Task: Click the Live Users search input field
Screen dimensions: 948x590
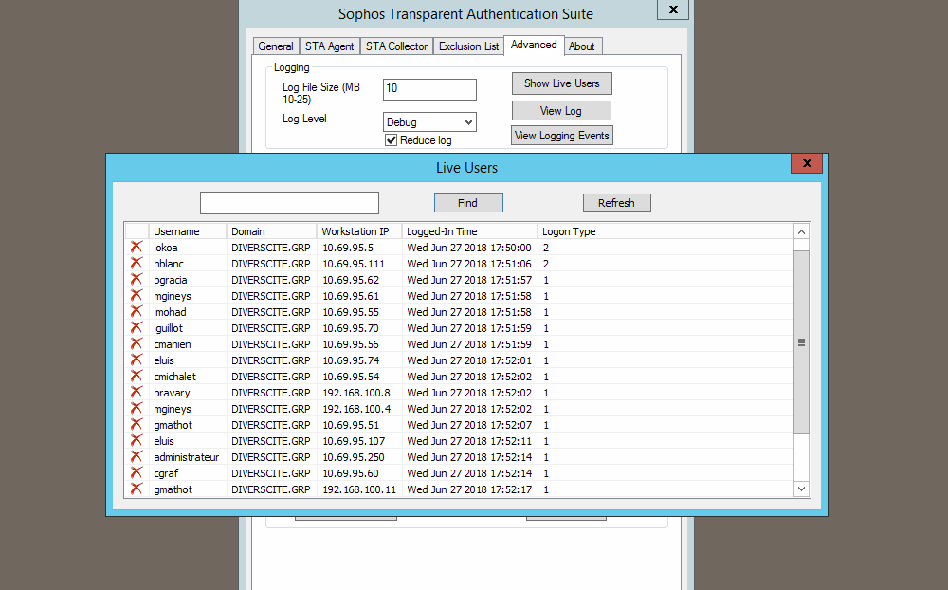Action: click(289, 203)
